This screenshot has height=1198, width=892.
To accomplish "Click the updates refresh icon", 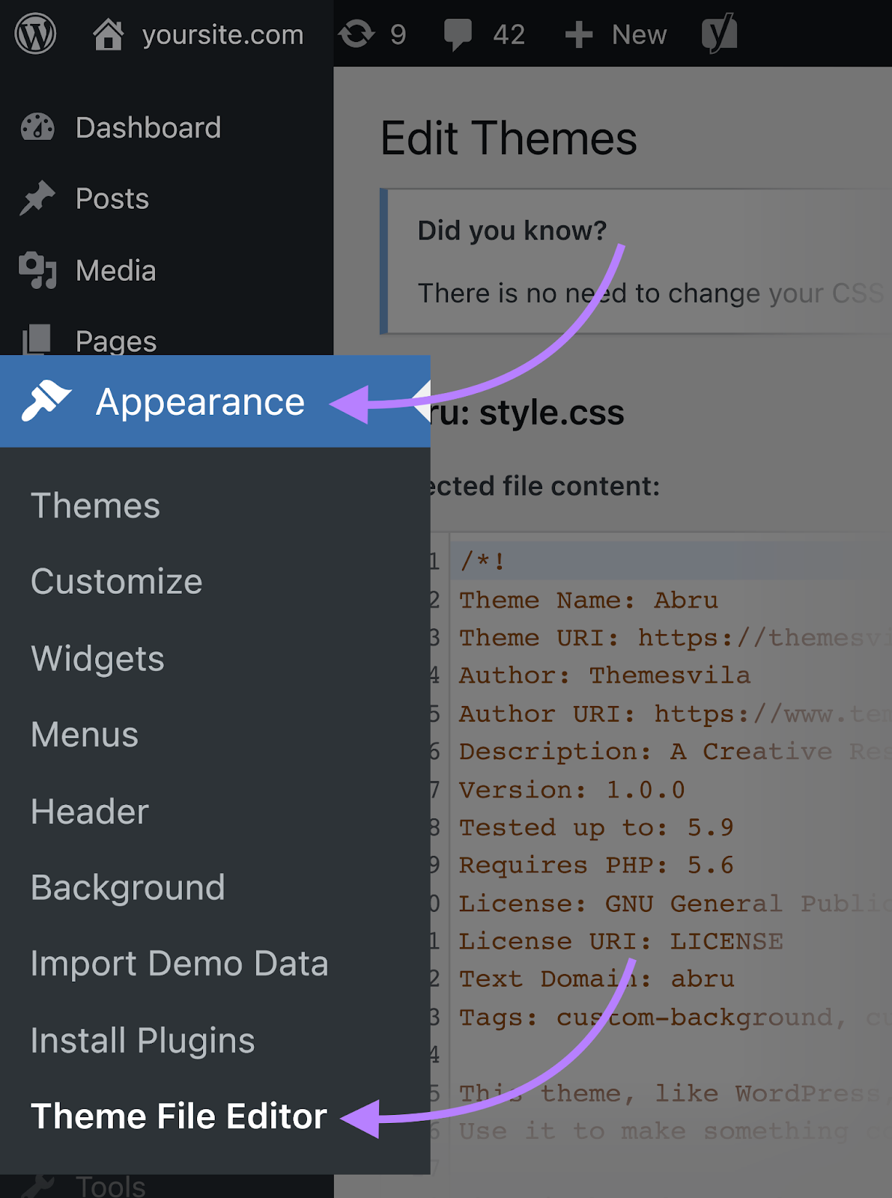I will (x=357, y=34).
